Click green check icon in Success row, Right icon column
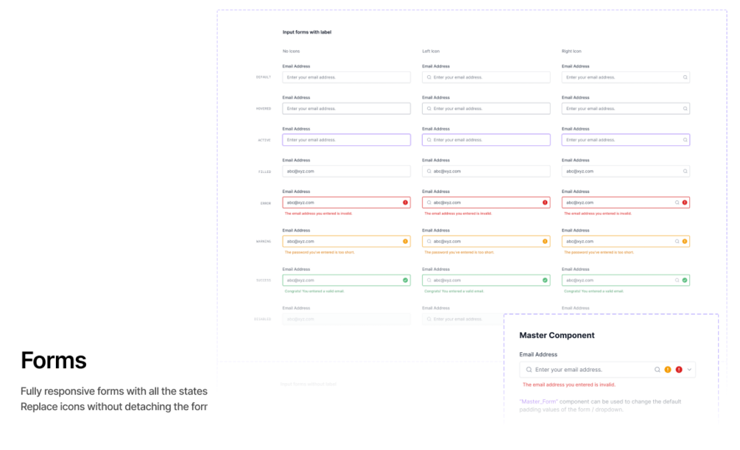This screenshot has width=740, height=450. (685, 280)
